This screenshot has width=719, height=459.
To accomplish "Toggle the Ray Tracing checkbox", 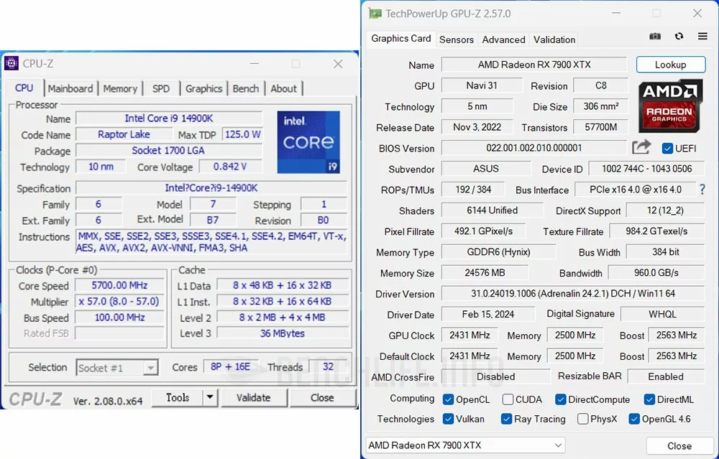I will (506, 419).
